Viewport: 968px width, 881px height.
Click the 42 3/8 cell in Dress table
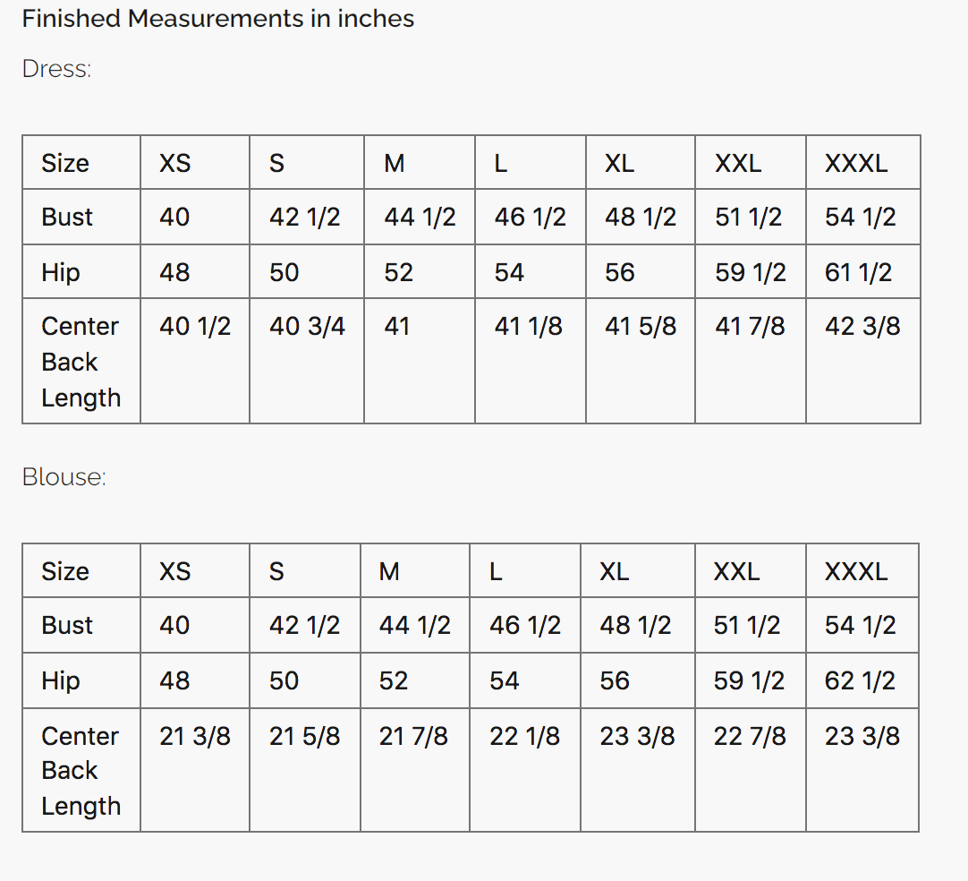862,327
